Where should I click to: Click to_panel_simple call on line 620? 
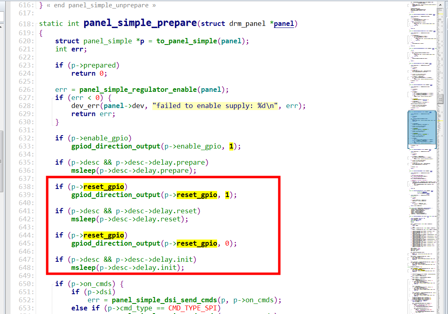(x=187, y=41)
